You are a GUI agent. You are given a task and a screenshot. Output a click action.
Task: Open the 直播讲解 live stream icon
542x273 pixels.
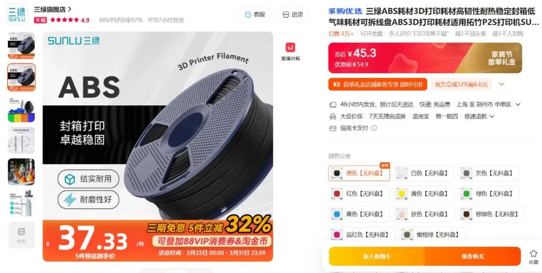point(291,47)
